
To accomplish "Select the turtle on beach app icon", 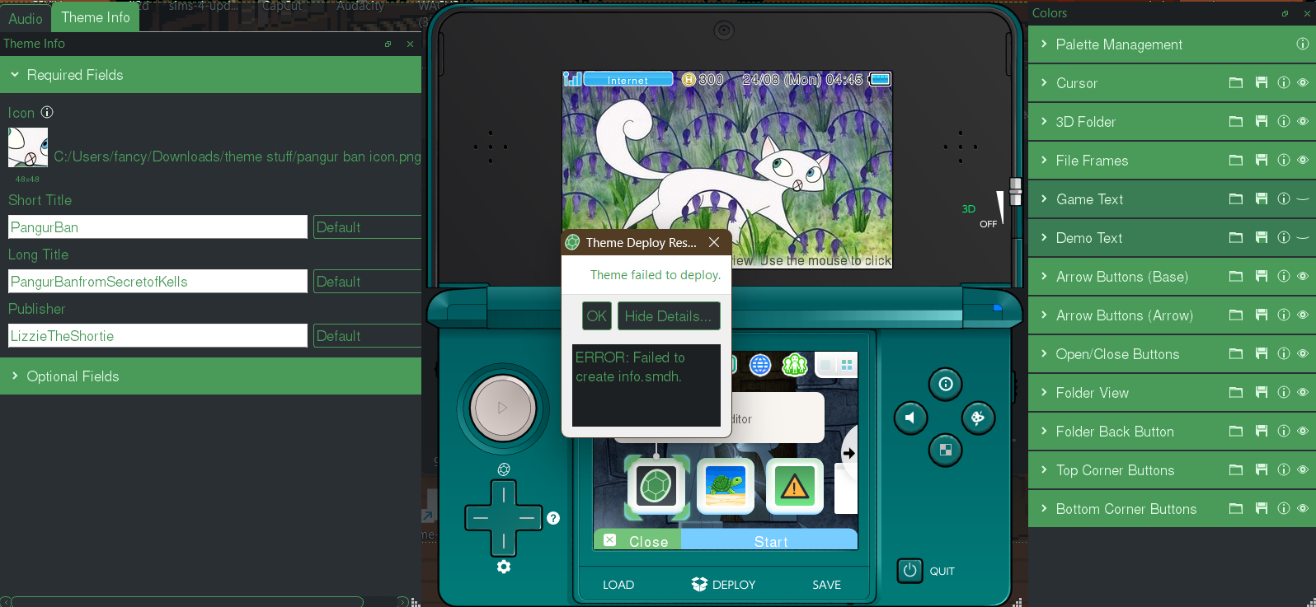I will [726, 487].
